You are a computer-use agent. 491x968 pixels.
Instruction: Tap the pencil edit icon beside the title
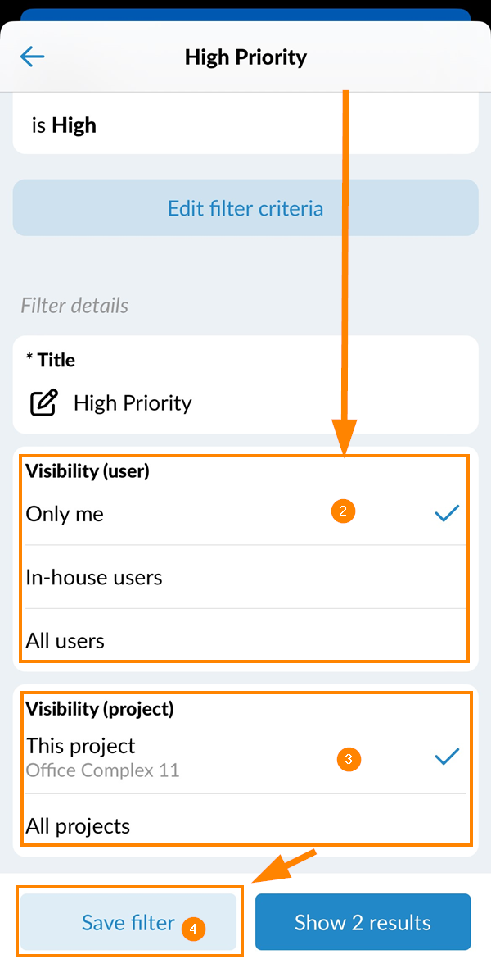(x=44, y=403)
